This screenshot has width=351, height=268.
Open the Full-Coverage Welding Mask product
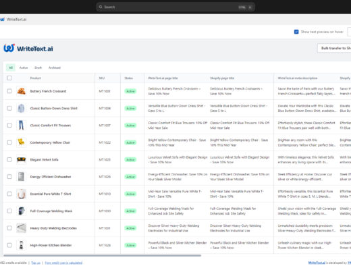pos(51,211)
